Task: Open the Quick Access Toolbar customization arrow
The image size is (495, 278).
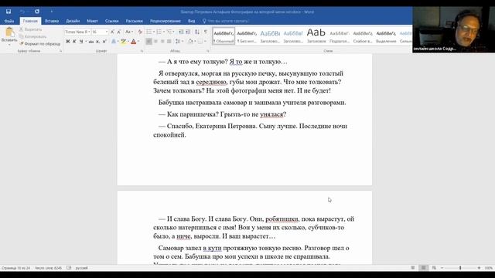Action: (x=52, y=12)
